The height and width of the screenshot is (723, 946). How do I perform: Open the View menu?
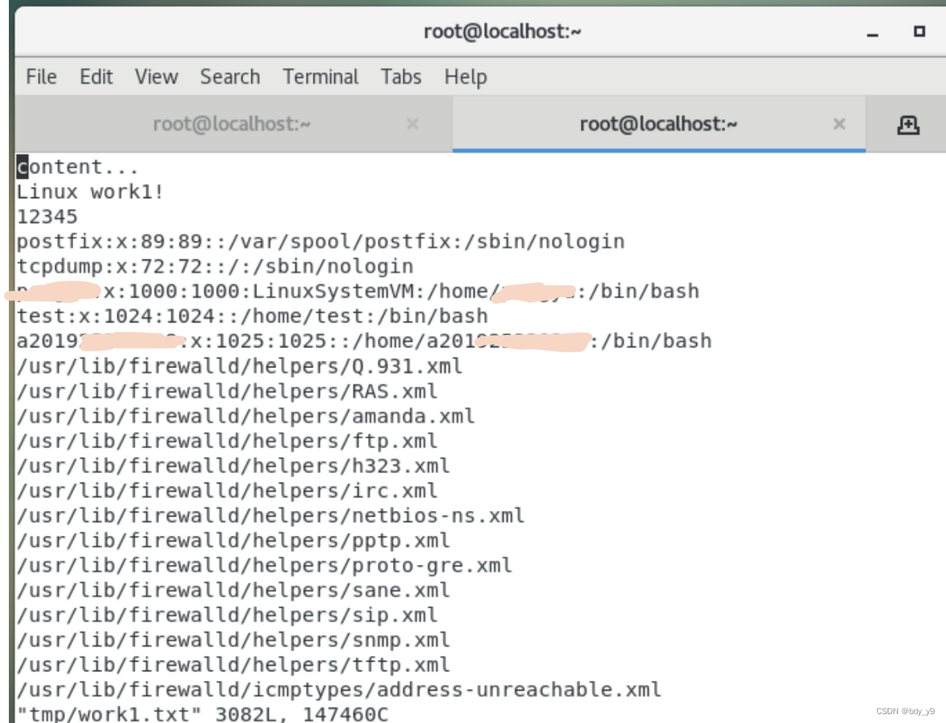(156, 76)
